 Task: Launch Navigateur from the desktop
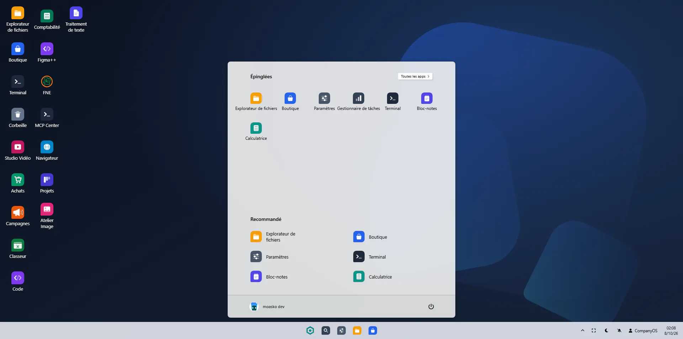47,151
